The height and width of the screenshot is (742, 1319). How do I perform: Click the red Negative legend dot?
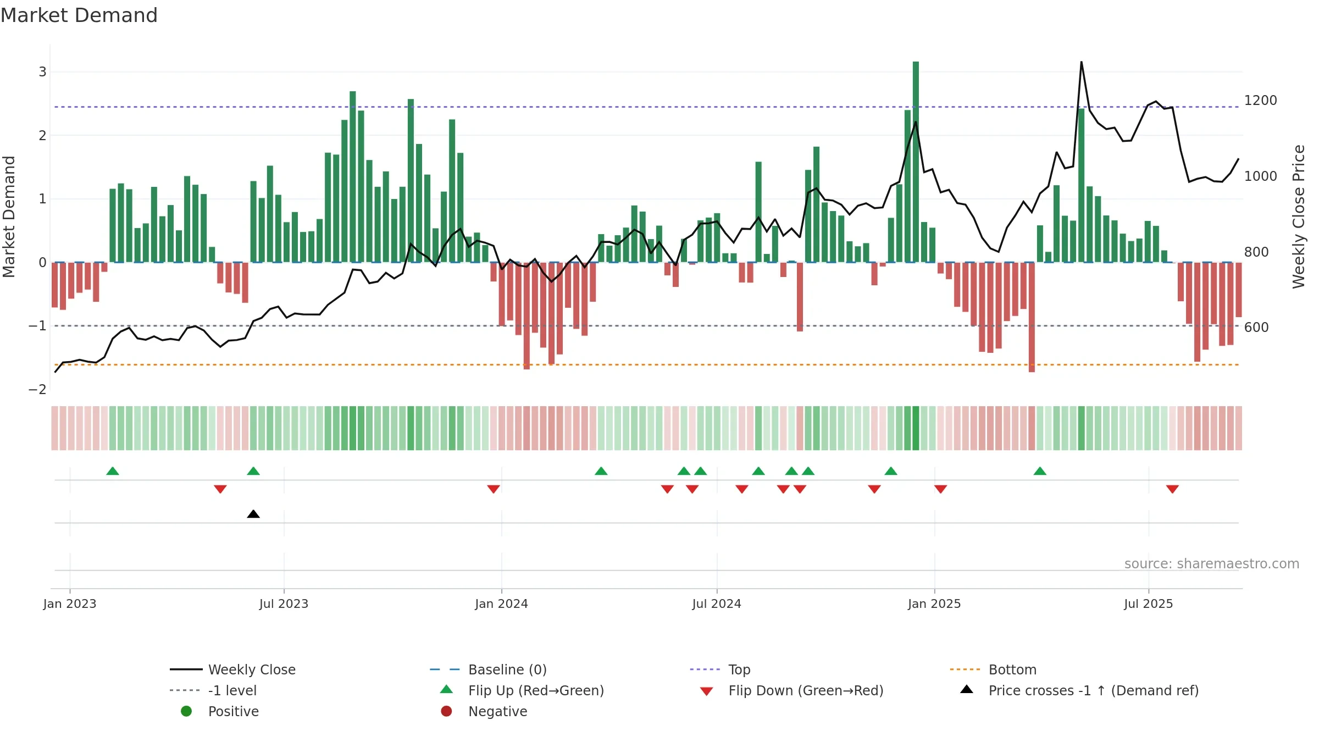[x=446, y=711]
